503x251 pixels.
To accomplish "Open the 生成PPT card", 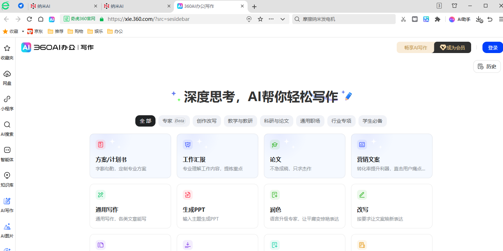I will [x=217, y=206].
